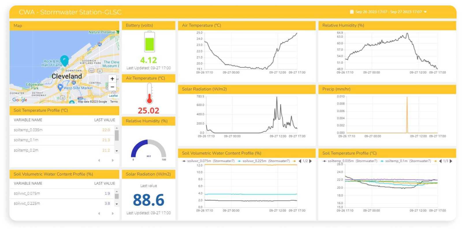This screenshot has height=230, width=462.
Task: Open the map Terms link
Action: click(x=114, y=102)
